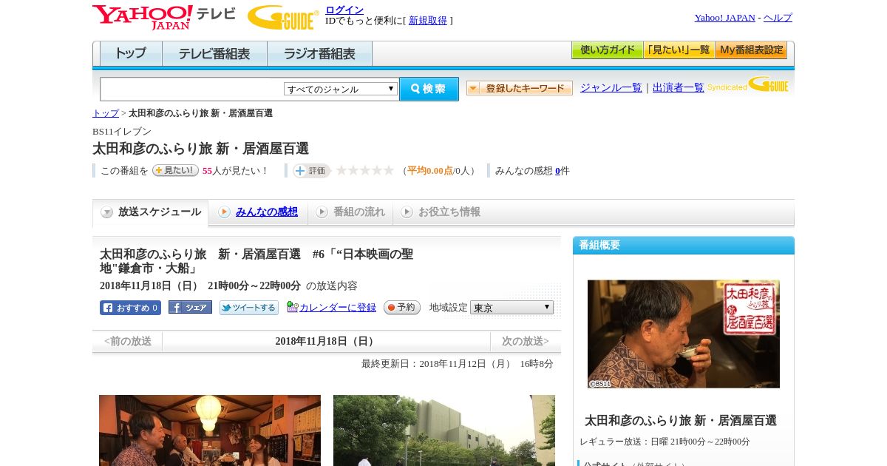Open the テレビ番組表 tab
Image resolution: width=887 pixels, height=466 pixels.
(214, 54)
